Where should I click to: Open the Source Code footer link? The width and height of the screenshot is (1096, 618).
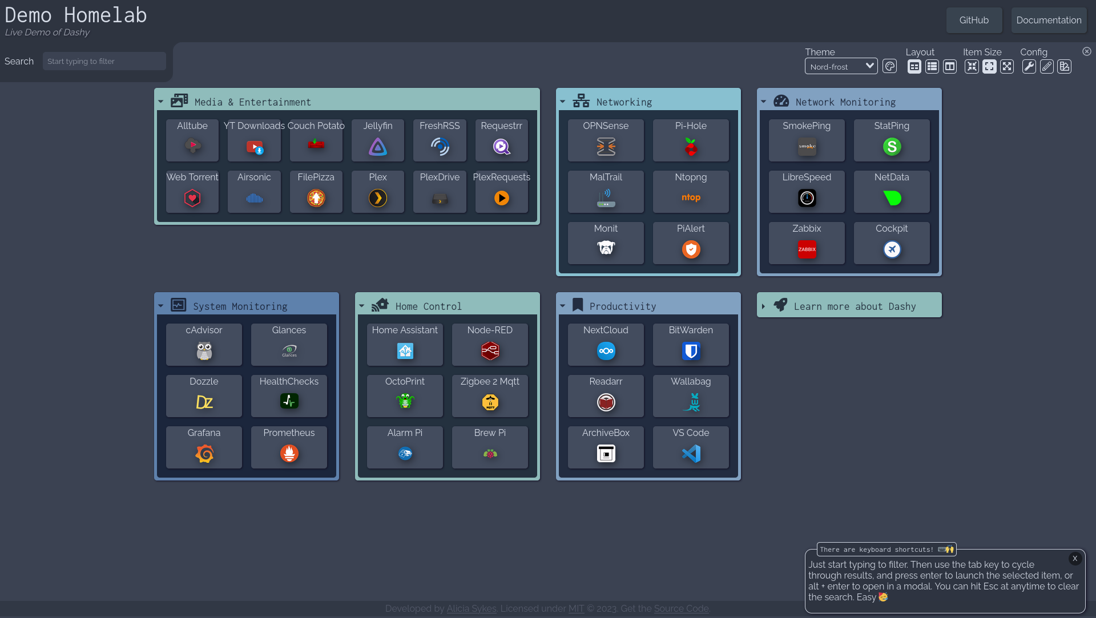click(681, 608)
